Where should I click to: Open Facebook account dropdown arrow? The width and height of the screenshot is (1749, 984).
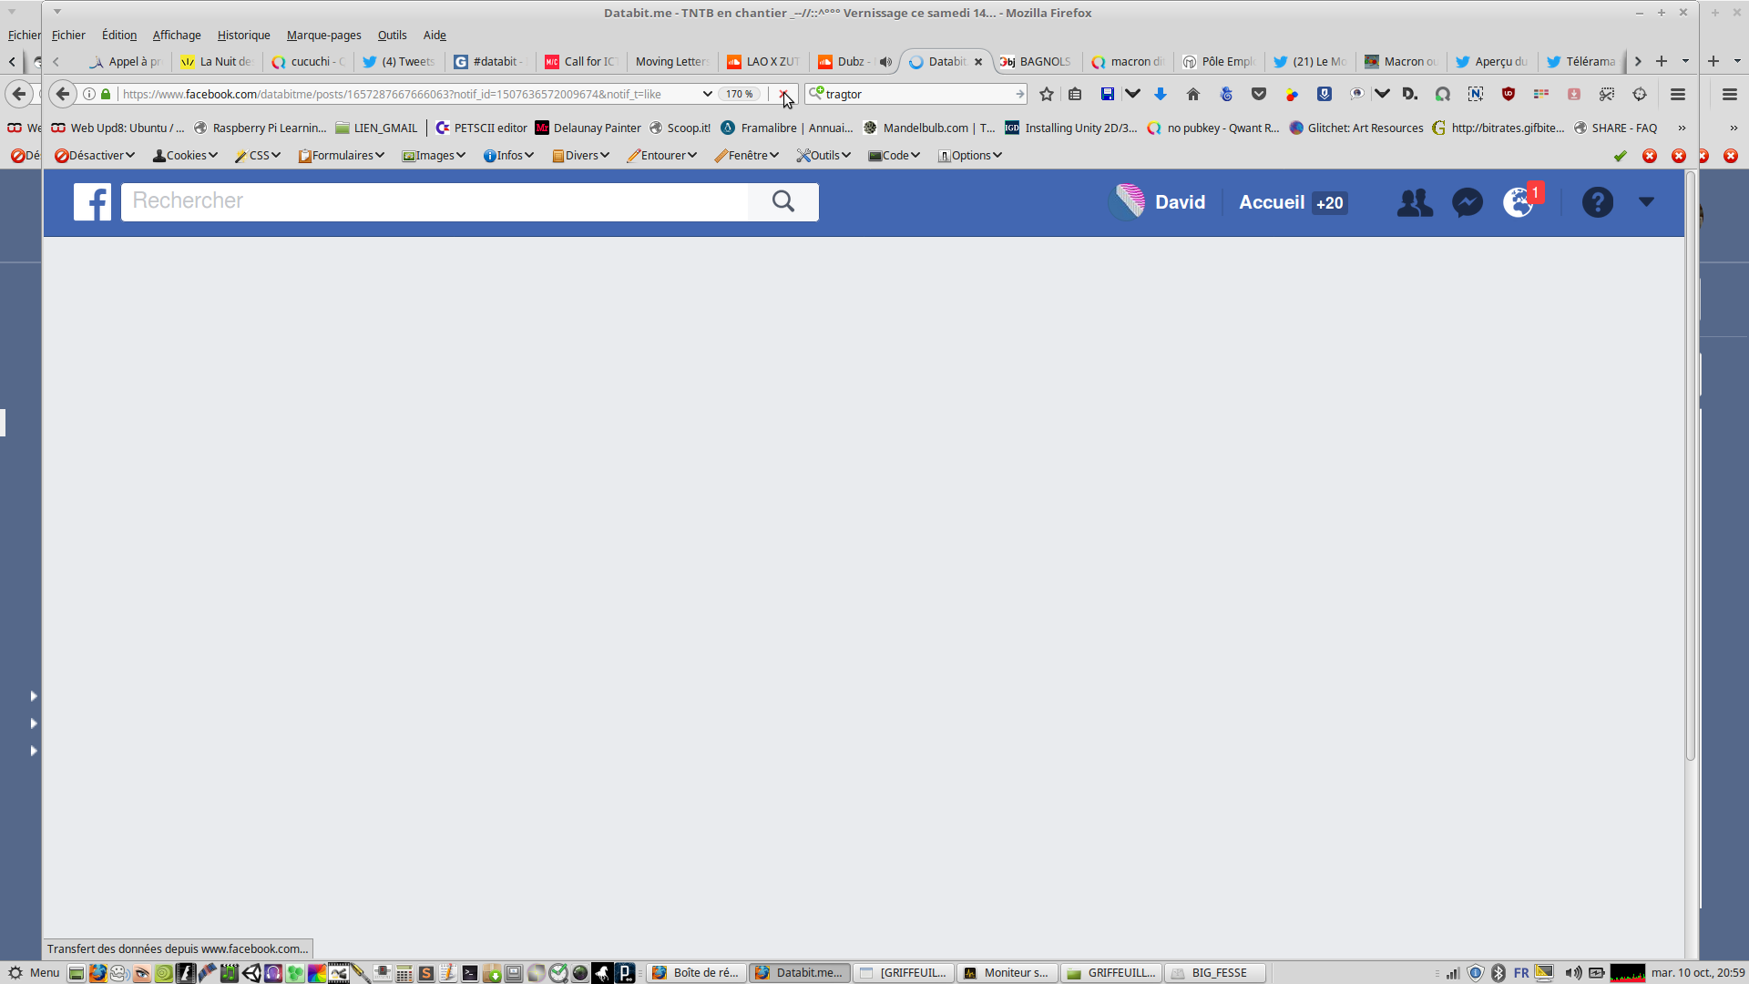pyautogui.click(x=1646, y=202)
